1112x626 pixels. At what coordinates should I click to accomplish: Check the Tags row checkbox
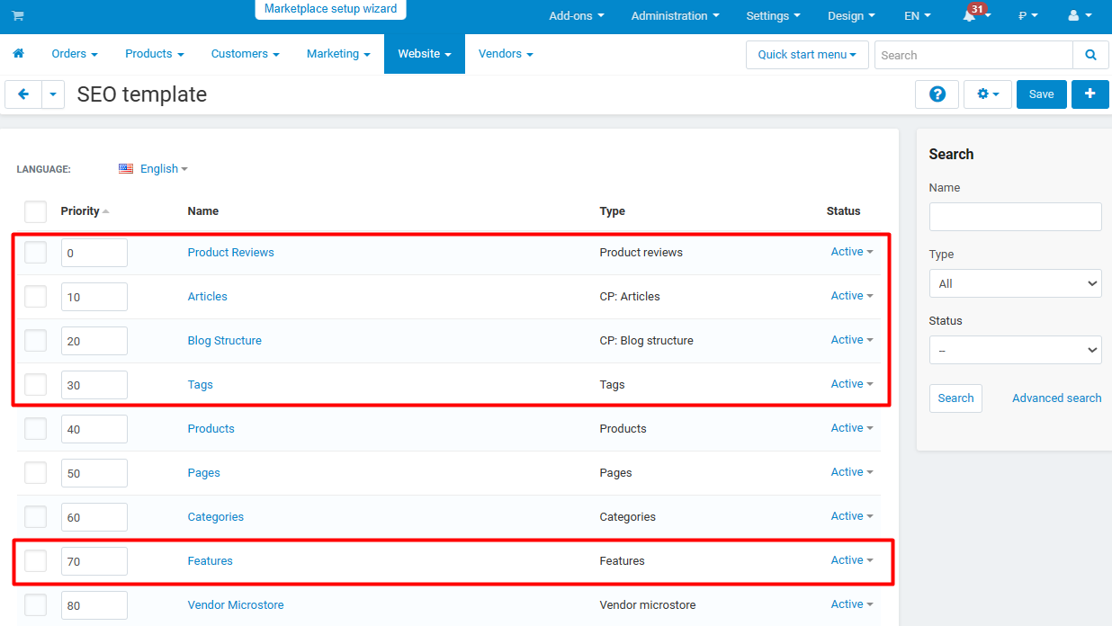point(36,385)
